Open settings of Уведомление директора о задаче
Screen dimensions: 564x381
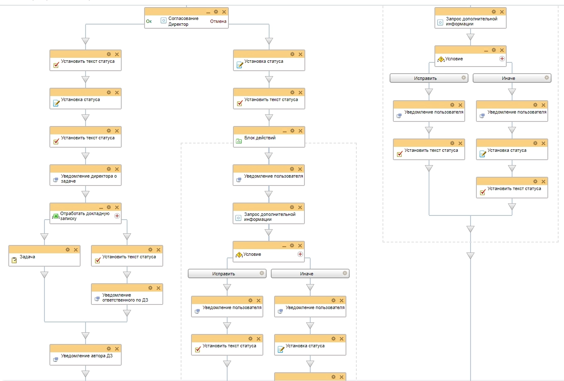109,169
